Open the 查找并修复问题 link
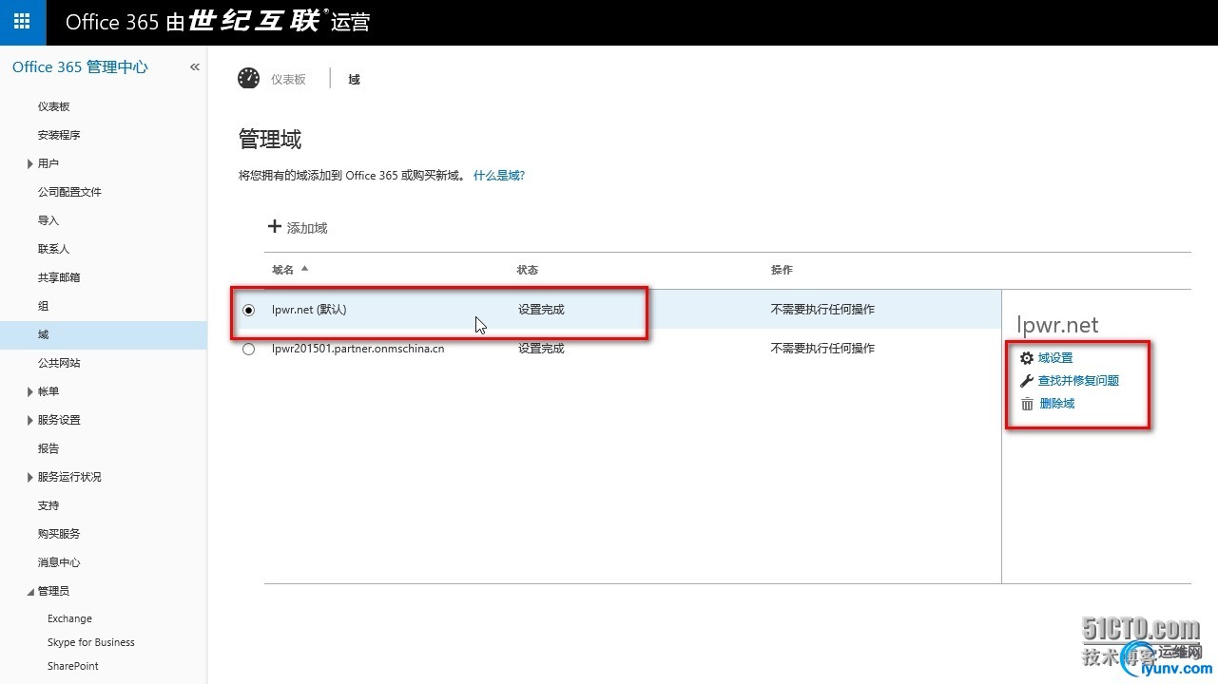This screenshot has height=684, width=1218. pos(1078,381)
